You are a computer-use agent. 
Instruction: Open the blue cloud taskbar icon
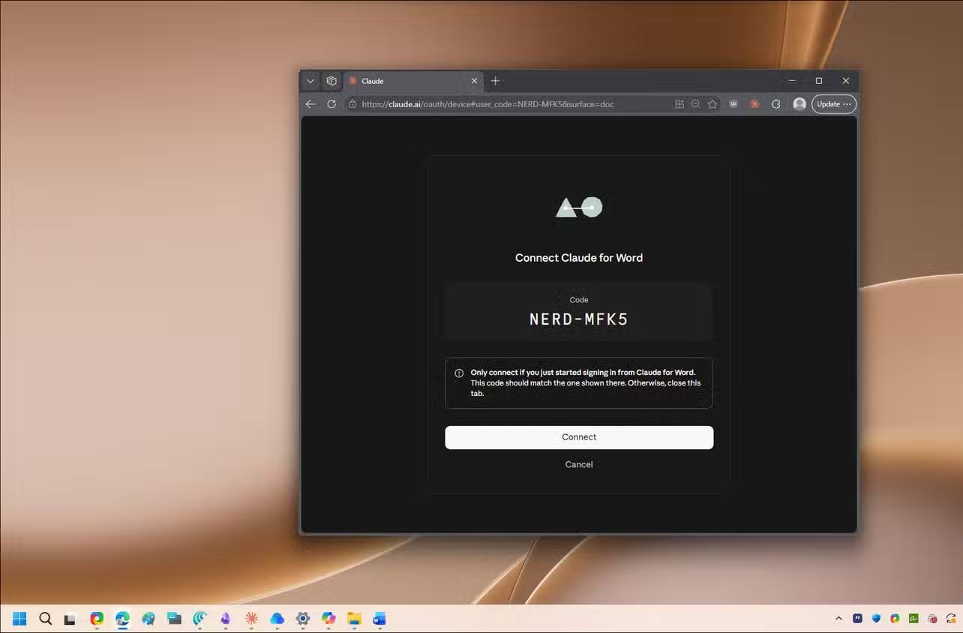(277, 619)
